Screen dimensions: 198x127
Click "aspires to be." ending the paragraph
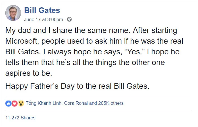tap(29, 73)
